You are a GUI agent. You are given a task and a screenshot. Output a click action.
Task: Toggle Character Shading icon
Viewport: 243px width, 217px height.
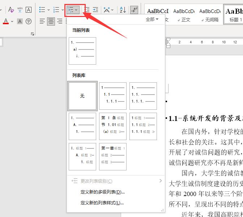point(20,21)
